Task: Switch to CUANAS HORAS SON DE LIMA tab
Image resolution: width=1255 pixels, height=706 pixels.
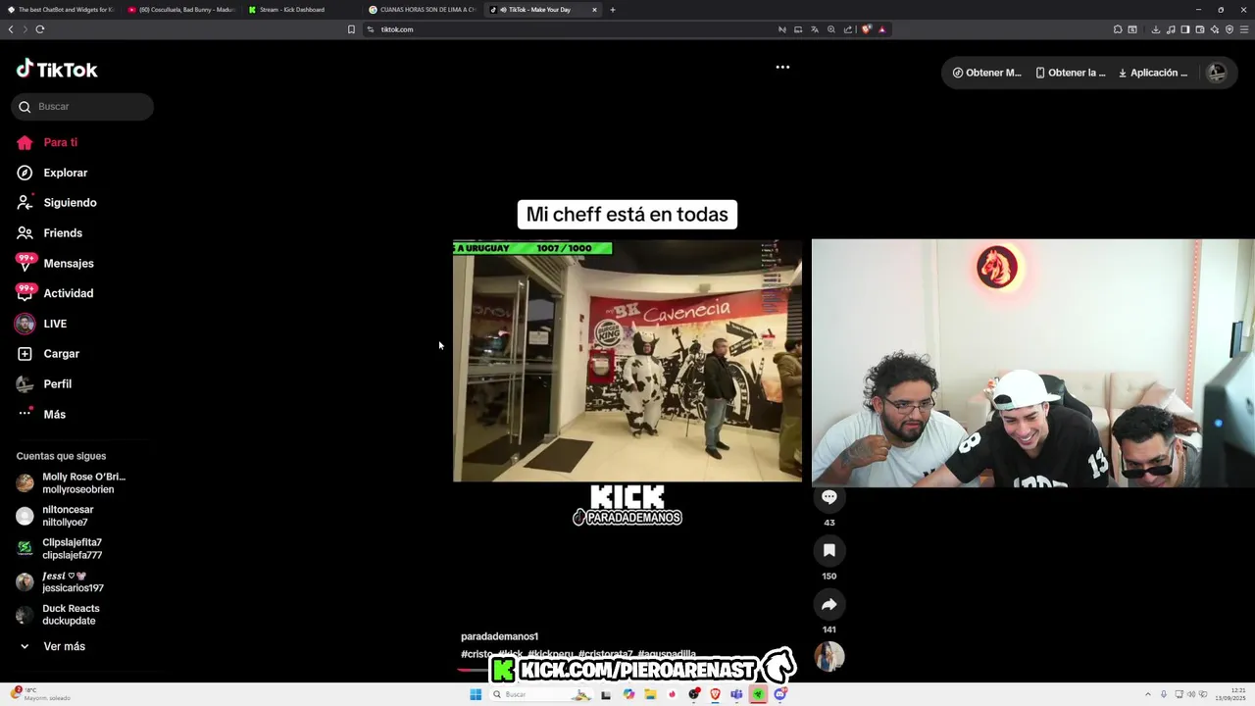Action: [423, 10]
